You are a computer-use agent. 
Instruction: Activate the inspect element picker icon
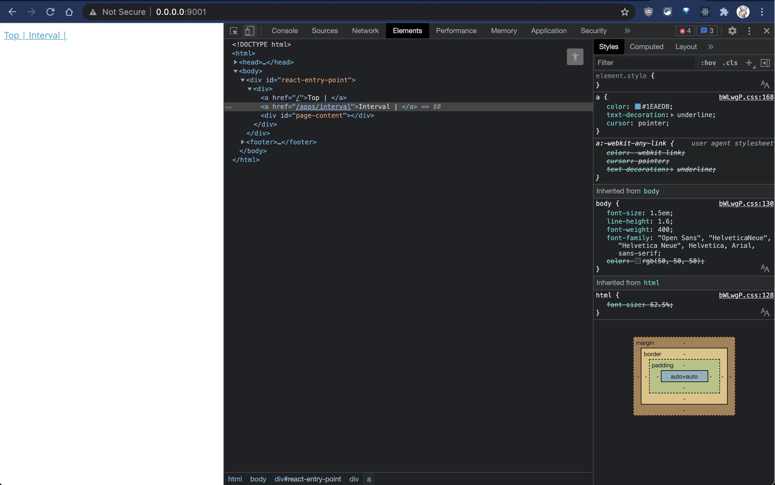(234, 31)
